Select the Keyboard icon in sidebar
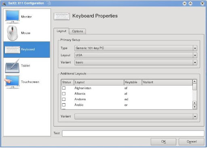 coord(13,50)
